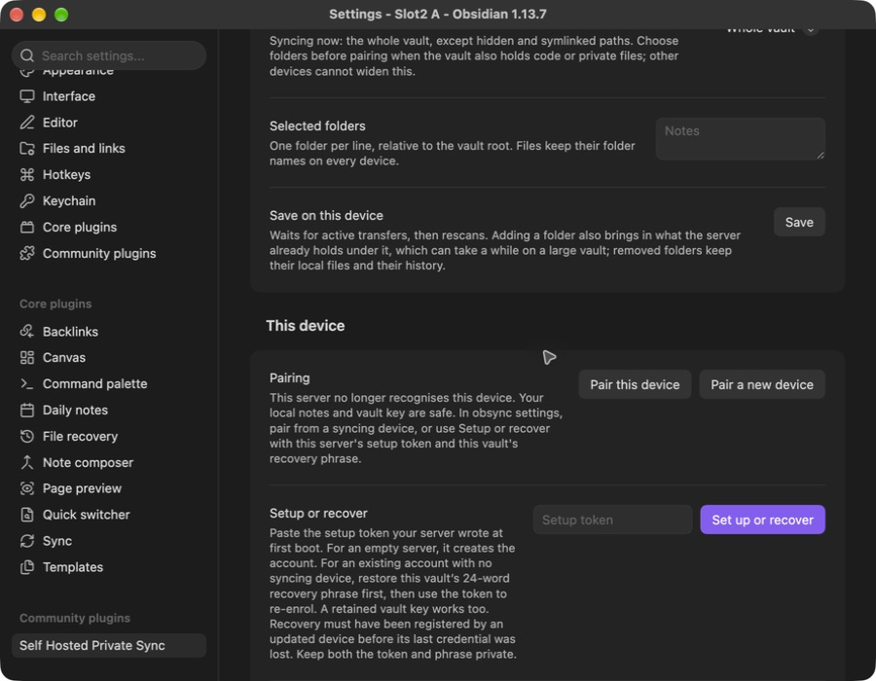Open Command palette plugin settings

tap(109, 384)
